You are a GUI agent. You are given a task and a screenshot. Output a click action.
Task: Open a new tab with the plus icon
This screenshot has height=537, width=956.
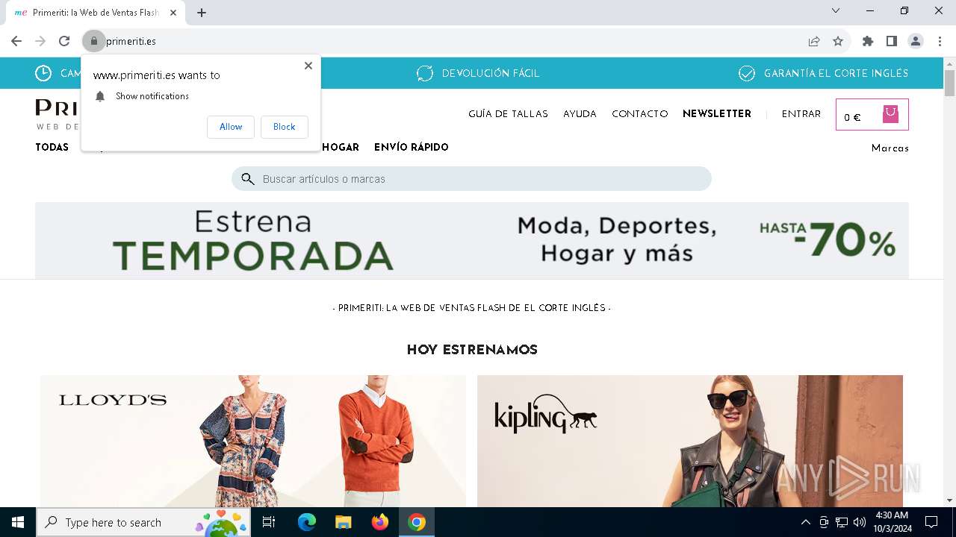(x=202, y=13)
